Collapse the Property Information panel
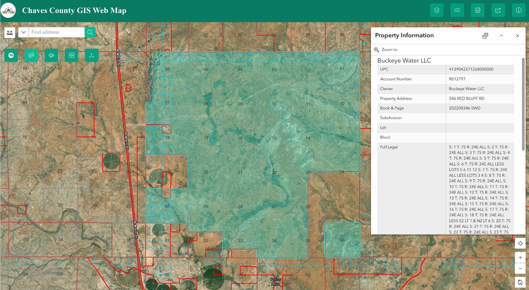Viewport: 529px width, 290px height. click(501, 36)
